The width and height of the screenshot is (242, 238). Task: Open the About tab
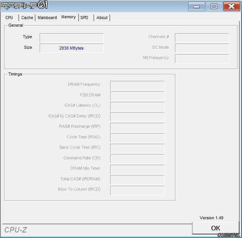pos(102,18)
